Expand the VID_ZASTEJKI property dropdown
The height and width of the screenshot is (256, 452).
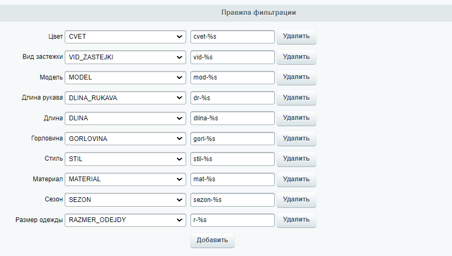point(125,57)
